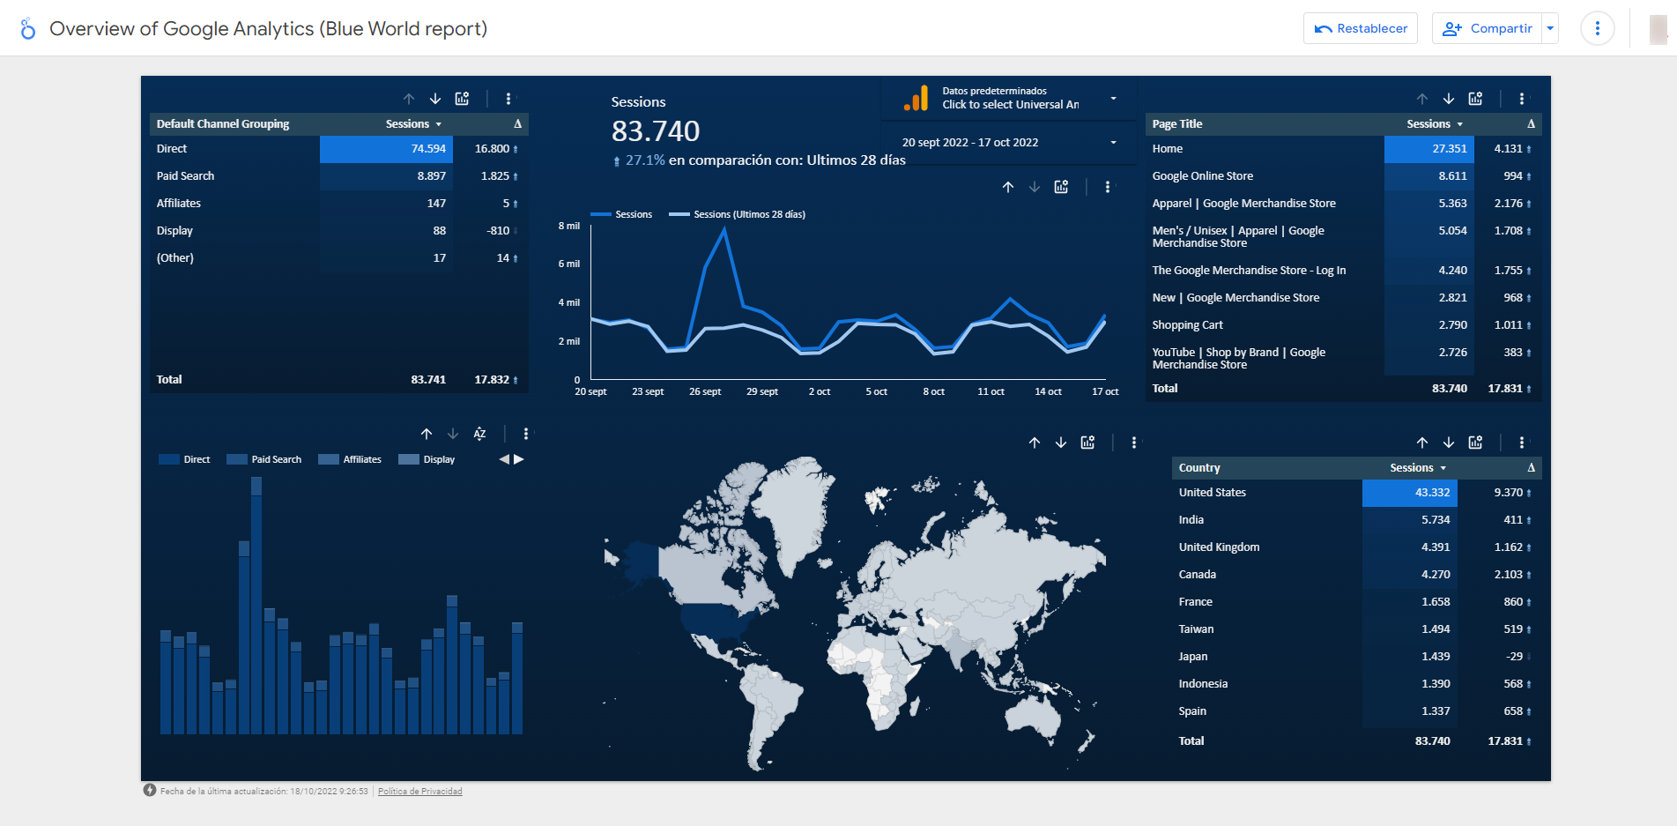Expand the Compartir dropdown arrow

point(1550,27)
